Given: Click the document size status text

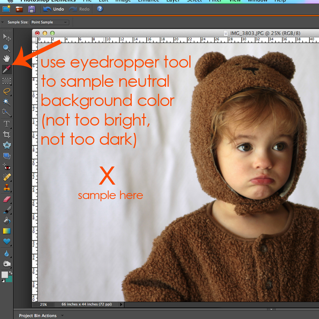Looking at the screenshot, I should pyautogui.click(x=87, y=304).
